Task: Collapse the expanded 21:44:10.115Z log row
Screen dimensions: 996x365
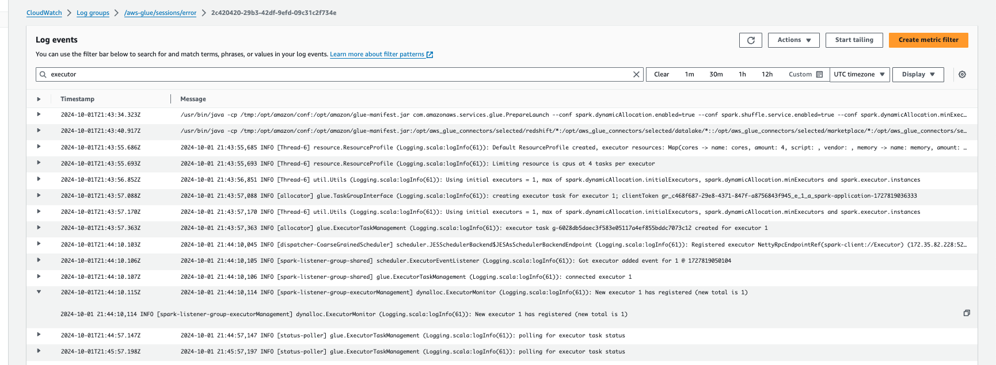Action: [x=39, y=292]
